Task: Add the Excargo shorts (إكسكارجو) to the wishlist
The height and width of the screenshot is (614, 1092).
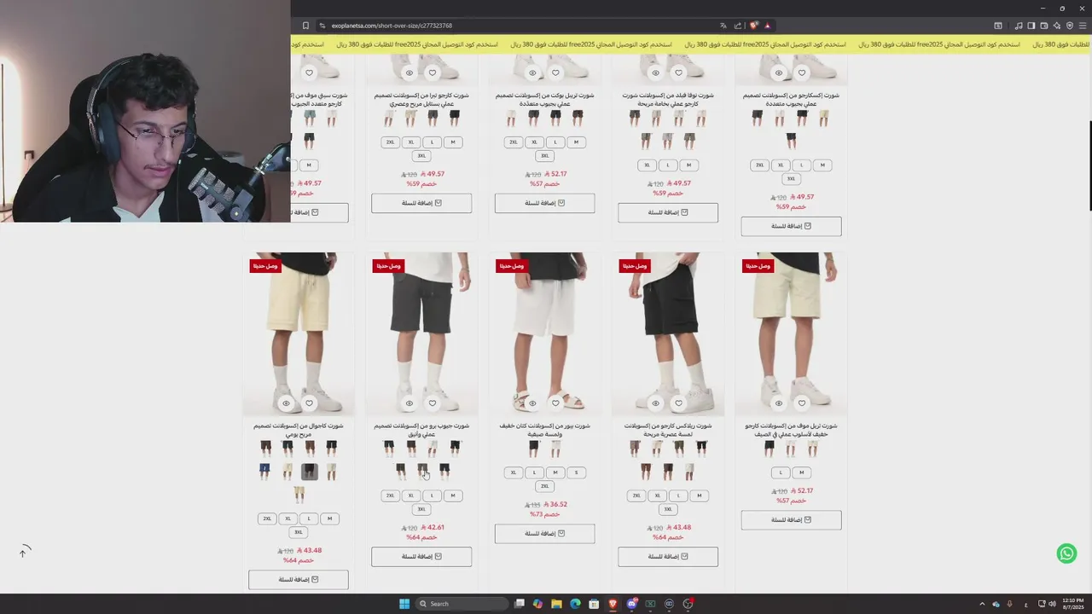Action: click(x=801, y=72)
